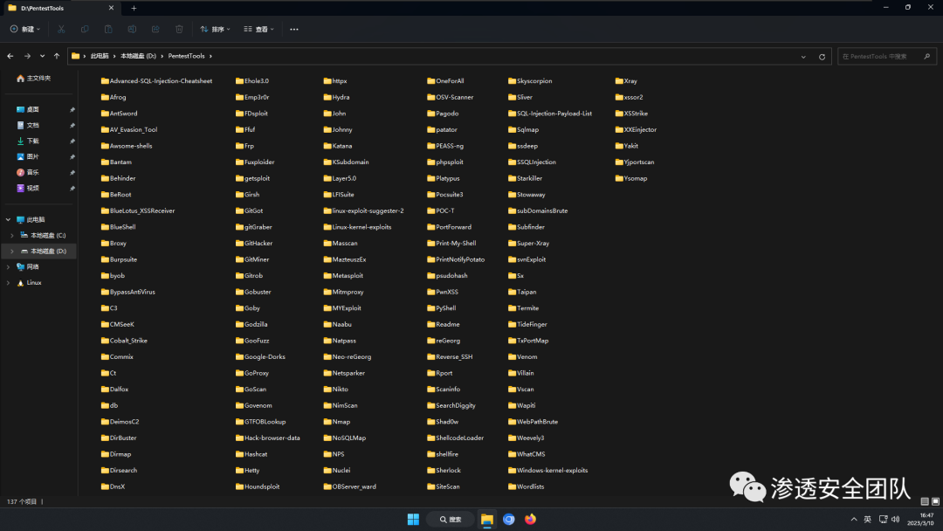
Task: Select the Godzilla folder
Action: [x=251, y=324]
